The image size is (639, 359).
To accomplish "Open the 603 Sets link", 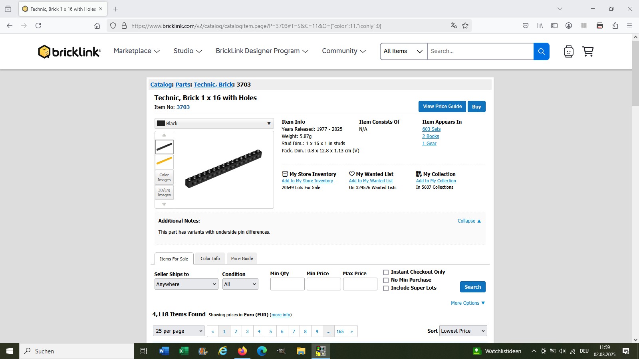I will 431,129.
